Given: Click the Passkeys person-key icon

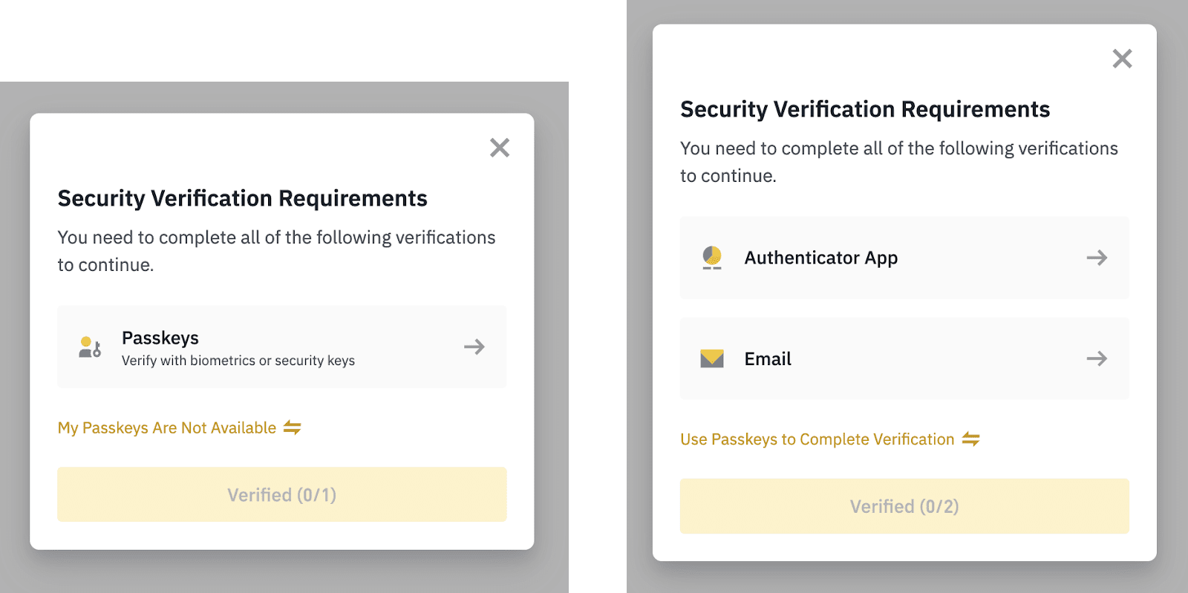Looking at the screenshot, I should coord(90,347).
